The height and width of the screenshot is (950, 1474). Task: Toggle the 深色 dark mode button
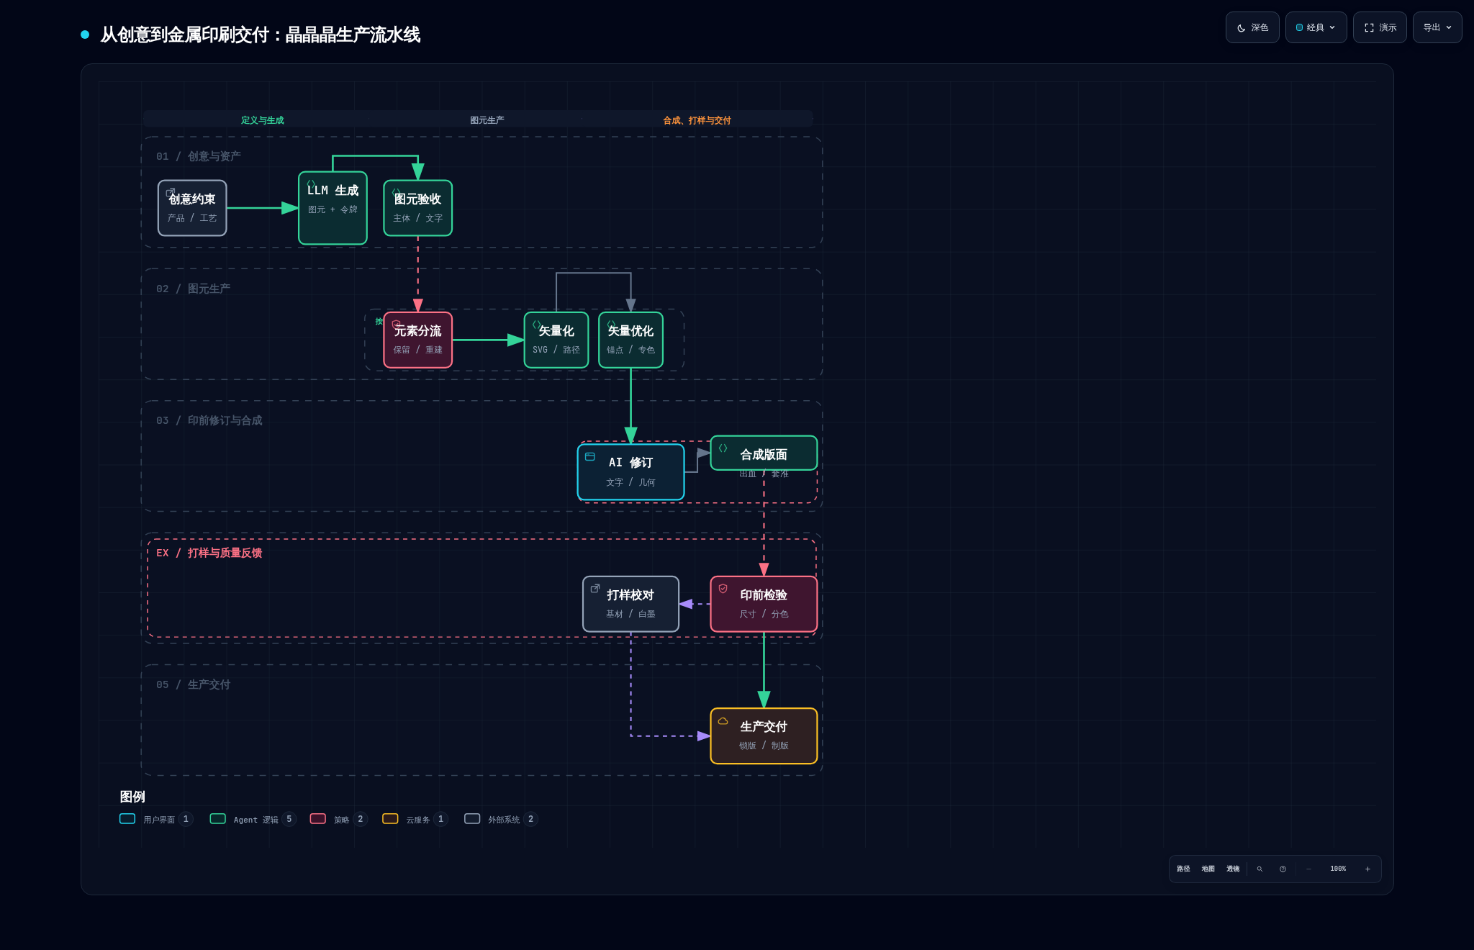point(1252,27)
